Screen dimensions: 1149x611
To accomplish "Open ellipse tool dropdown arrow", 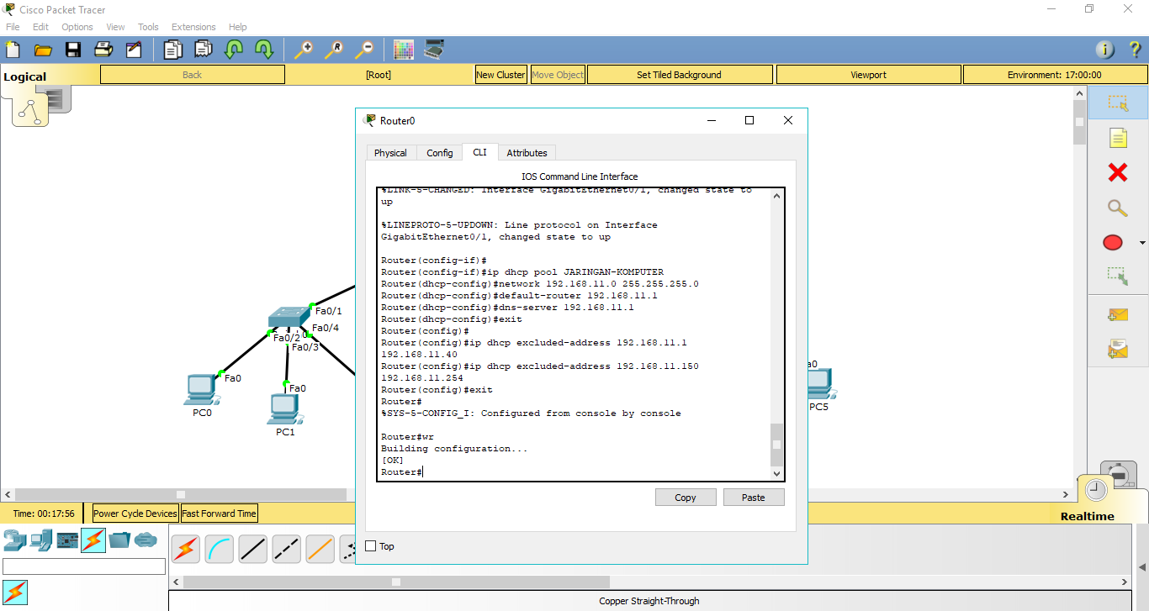I will point(1141,243).
